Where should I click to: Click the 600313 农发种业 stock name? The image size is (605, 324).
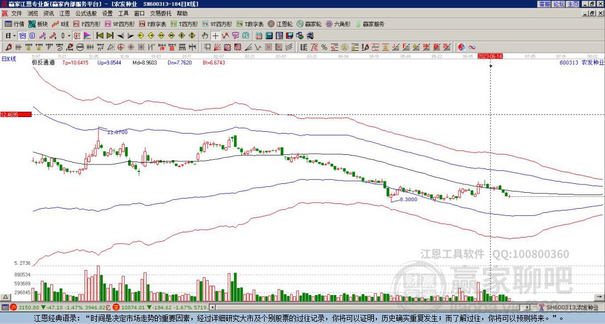(581, 62)
